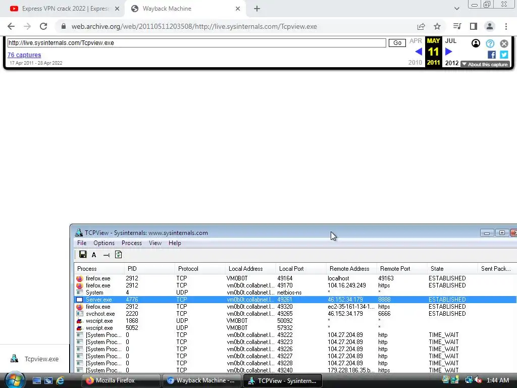Bookmark this page with the star icon
This screenshot has width=517, height=388.
pos(437,26)
